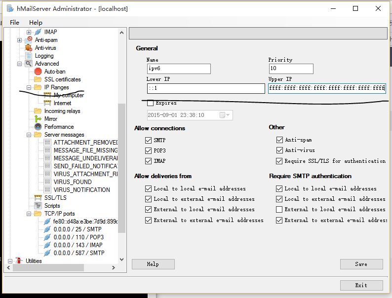Click the Save button
Image resolution: width=392 pixels, height=298 pixels.
pyautogui.click(x=361, y=264)
